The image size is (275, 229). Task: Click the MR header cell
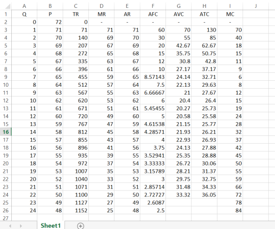[101, 14]
